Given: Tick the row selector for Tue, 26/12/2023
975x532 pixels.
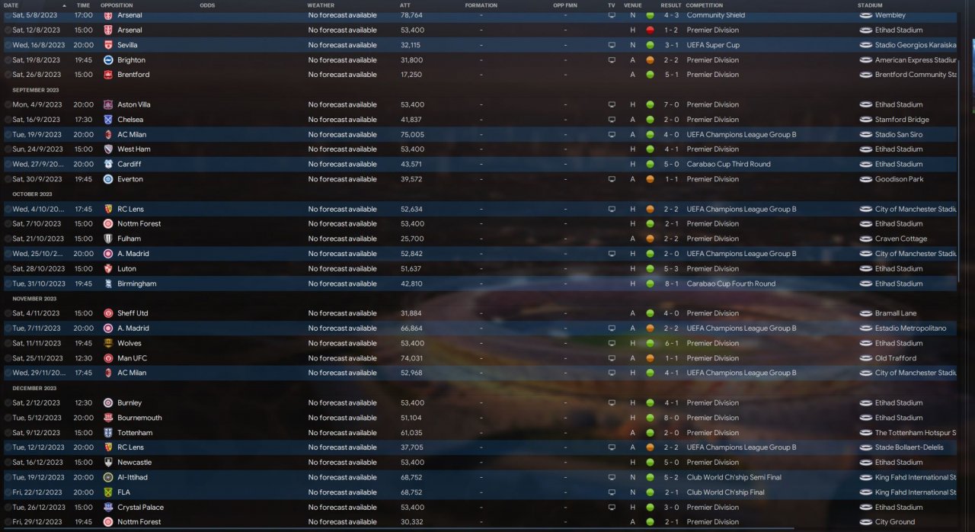Looking at the screenshot, I should coord(8,507).
